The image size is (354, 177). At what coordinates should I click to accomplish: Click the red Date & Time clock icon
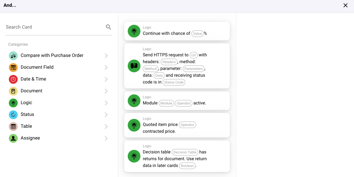click(13, 79)
